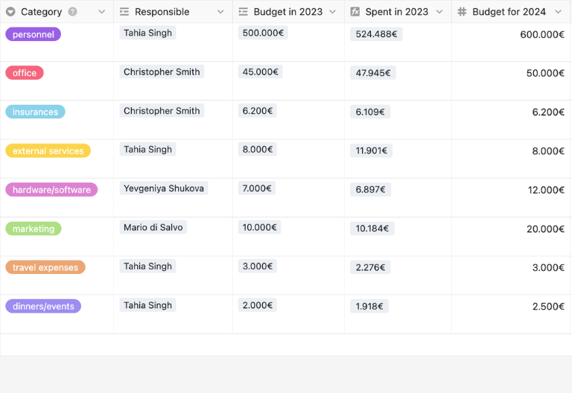The width and height of the screenshot is (572, 393).
Task: Expand the Spent in 2023 column menu
Action: pyautogui.click(x=439, y=12)
